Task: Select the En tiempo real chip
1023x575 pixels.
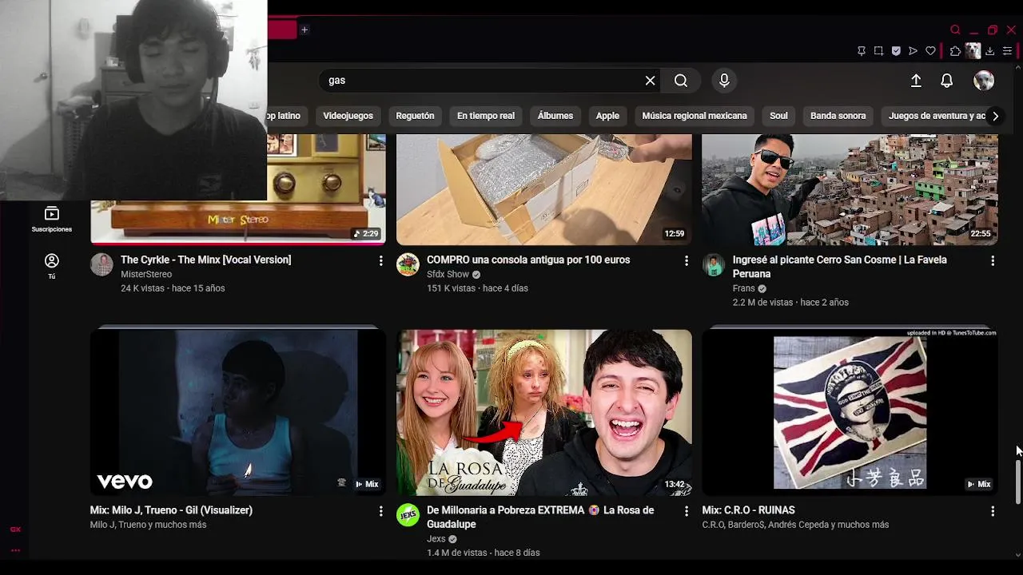Action: pos(486,116)
